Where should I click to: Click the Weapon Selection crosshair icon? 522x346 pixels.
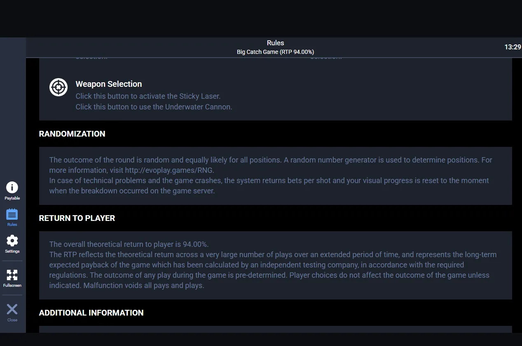pyautogui.click(x=59, y=87)
